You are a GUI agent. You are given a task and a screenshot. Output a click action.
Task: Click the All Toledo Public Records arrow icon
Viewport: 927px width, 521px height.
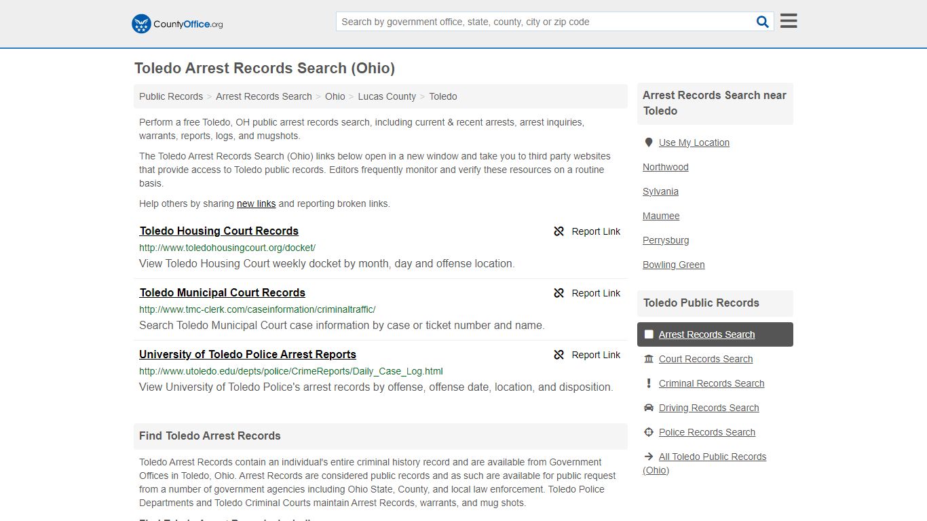coord(649,457)
